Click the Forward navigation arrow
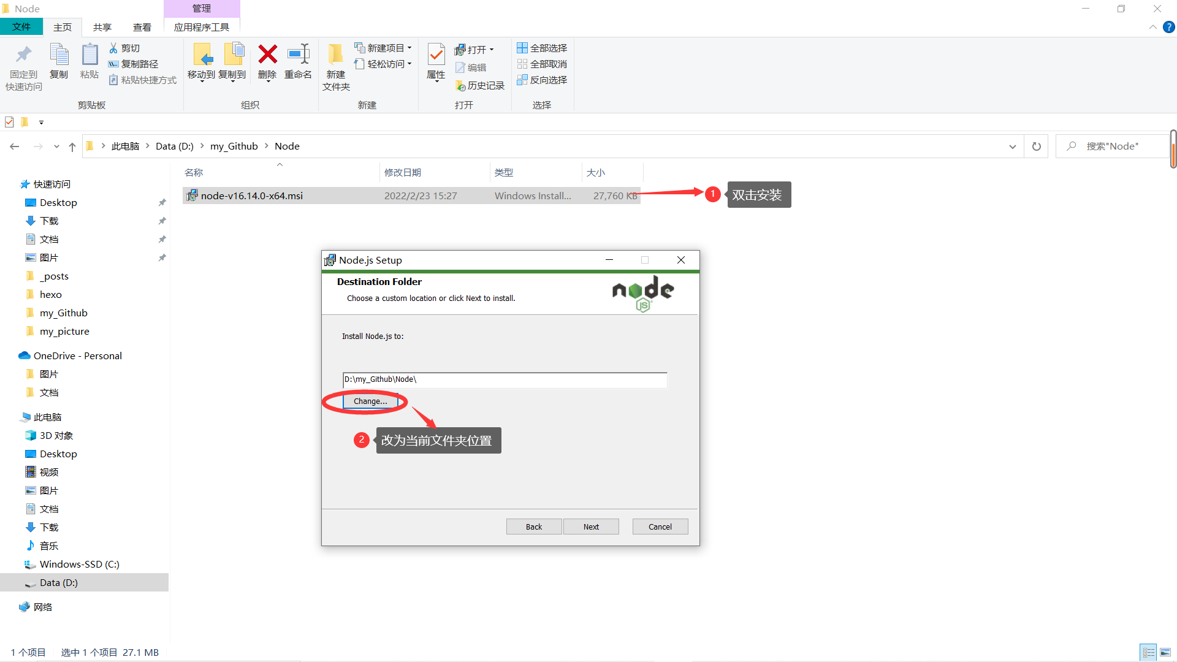The height and width of the screenshot is (662, 1177). click(38, 146)
